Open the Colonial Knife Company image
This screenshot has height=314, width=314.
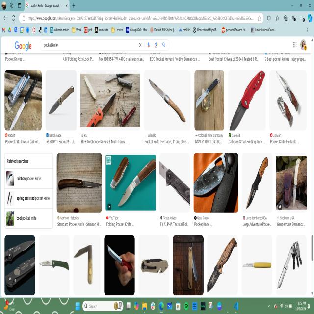click(209, 100)
